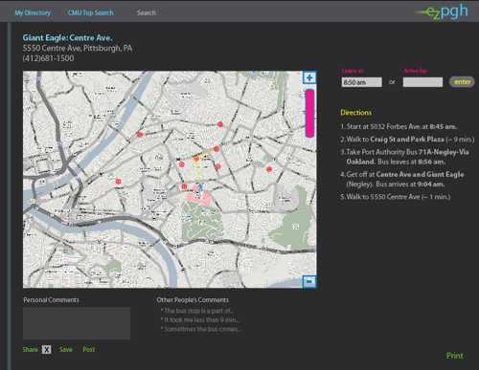The image size is (479, 370).
Task: Click the easternmost red bus marker on map
Action: [269, 169]
